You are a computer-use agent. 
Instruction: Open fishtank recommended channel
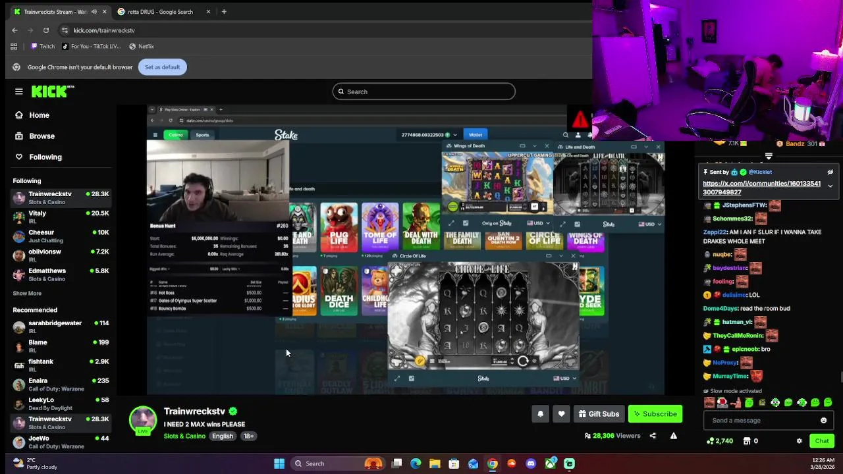[61, 365]
